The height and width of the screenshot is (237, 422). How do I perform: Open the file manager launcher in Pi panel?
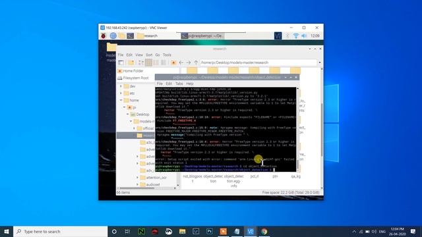coord(122,36)
